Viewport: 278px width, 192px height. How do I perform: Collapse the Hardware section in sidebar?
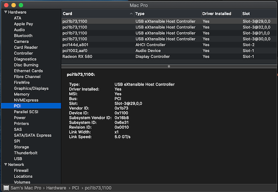click(x=5, y=12)
